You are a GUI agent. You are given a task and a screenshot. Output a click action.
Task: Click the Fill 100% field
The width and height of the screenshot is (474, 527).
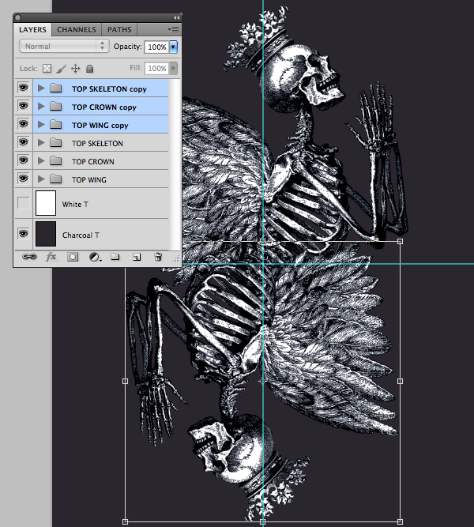click(x=156, y=69)
